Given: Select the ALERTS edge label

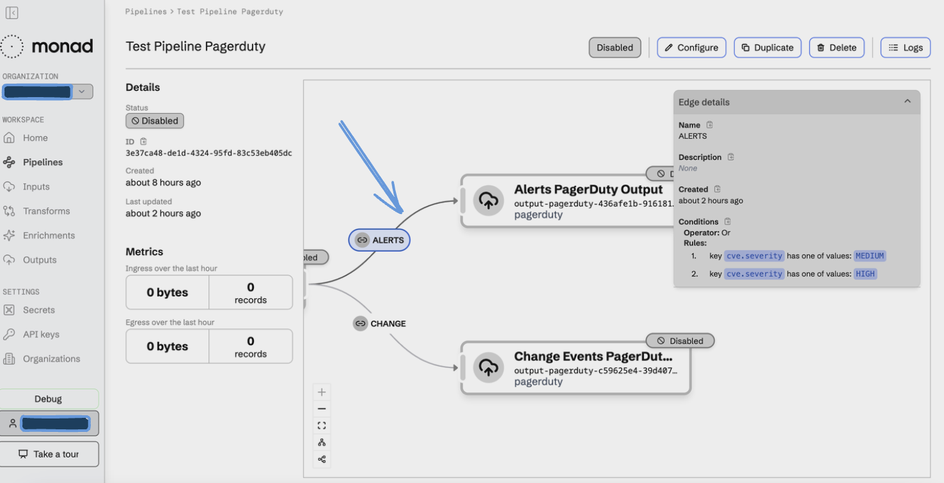Looking at the screenshot, I should 379,240.
